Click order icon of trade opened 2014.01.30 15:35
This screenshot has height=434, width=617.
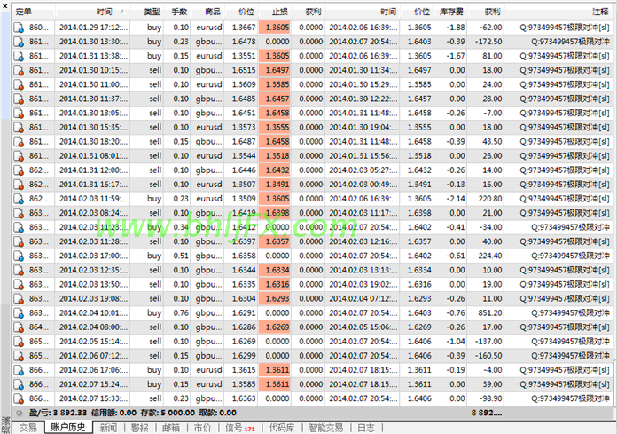(19, 128)
